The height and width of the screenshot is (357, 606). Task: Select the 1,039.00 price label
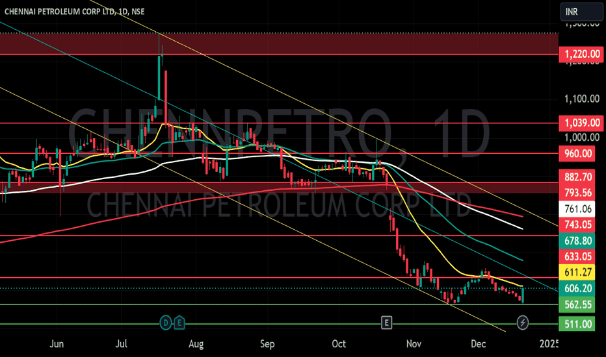581,123
